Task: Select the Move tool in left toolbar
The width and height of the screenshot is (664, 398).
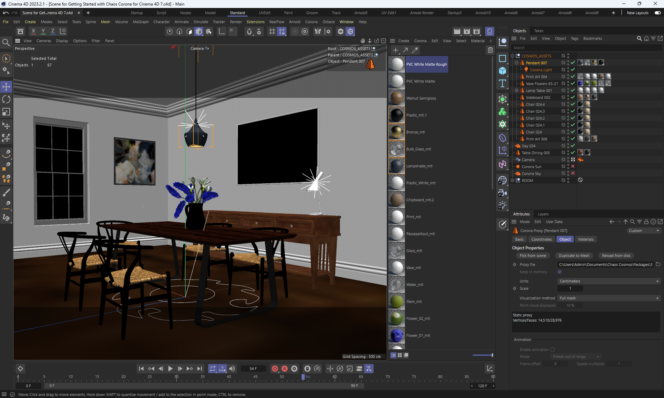Action: (6, 87)
